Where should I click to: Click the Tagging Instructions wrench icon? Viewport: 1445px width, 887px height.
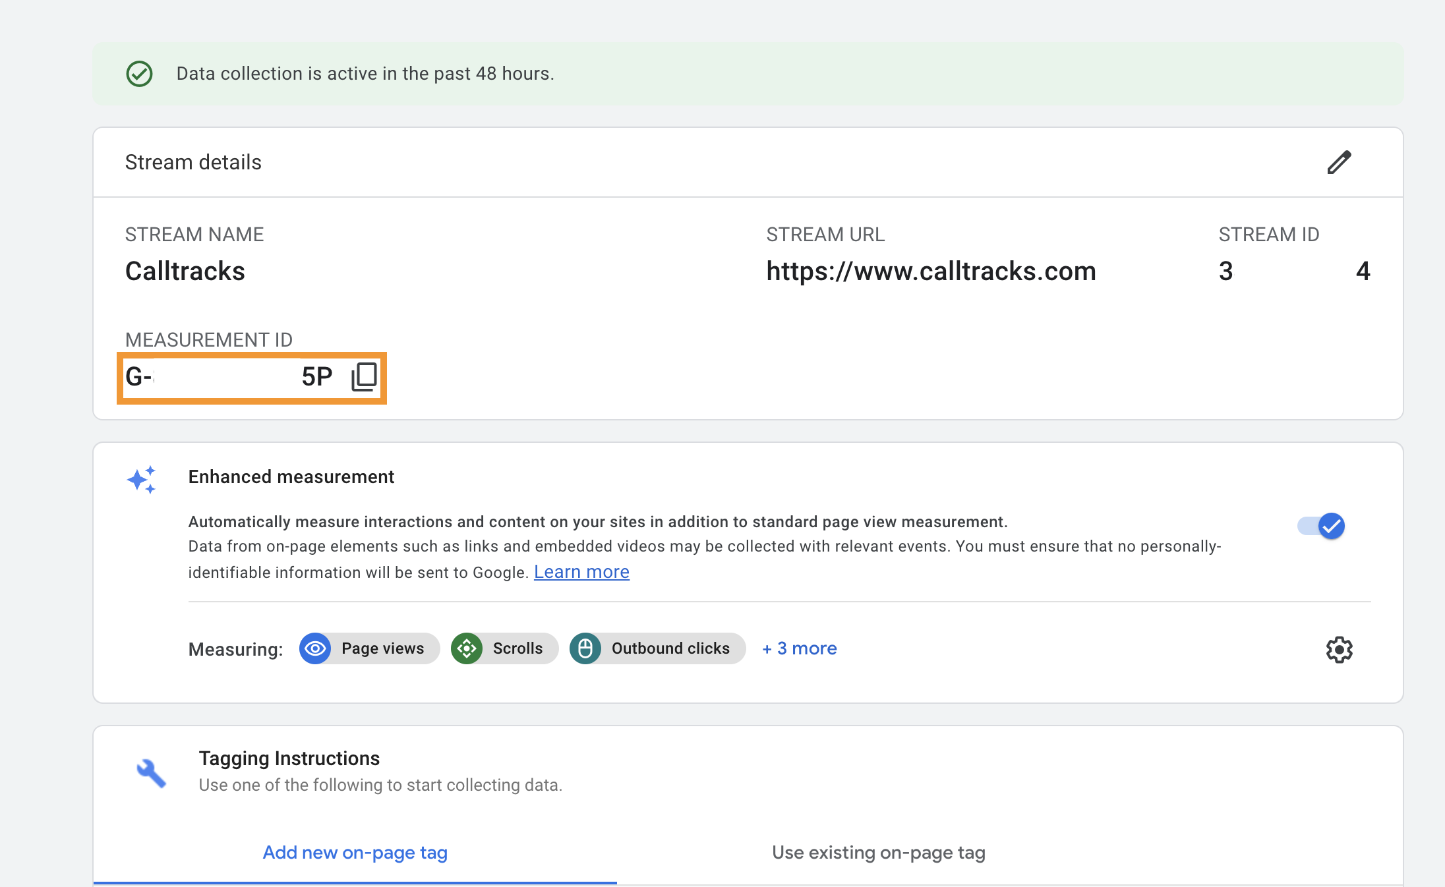(x=151, y=773)
